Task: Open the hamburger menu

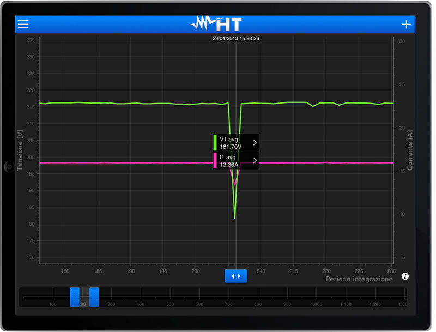Action: point(23,25)
